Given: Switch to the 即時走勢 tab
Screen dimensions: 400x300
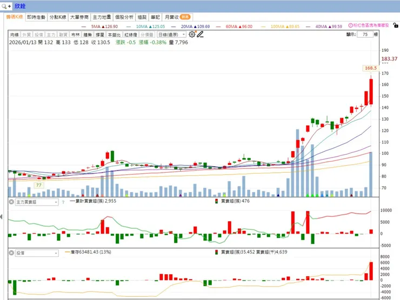Looking at the screenshot, I should (x=36, y=17).
